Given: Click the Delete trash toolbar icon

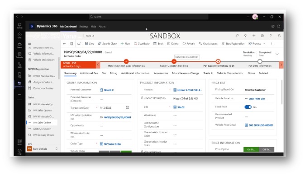Looking at the screenshot, I should pos(169,44).
